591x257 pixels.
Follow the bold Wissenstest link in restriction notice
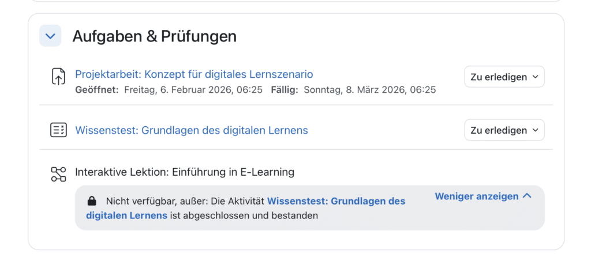[336, 201]
